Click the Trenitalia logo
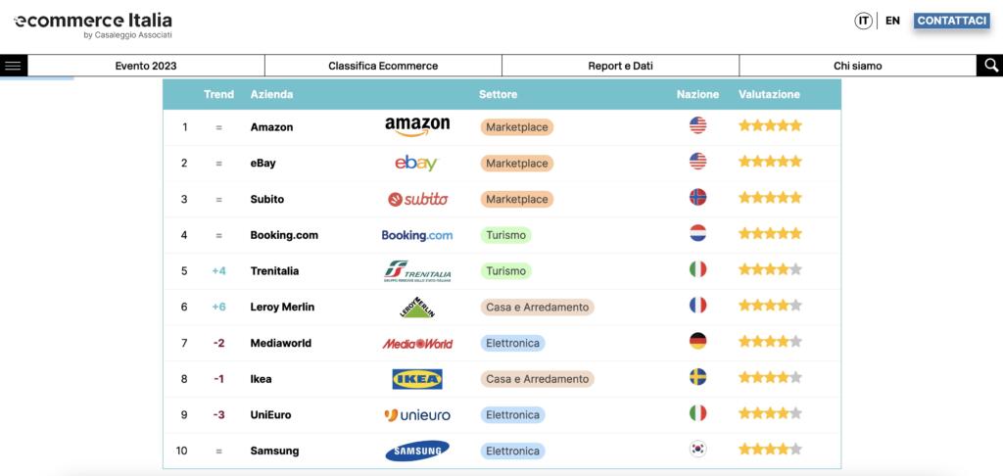The image size is (1003, 476). (x=417, y=271)
